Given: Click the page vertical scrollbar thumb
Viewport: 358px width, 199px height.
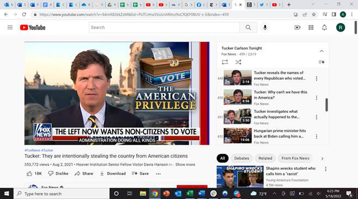Looking at the screenshot, I should click(356, 27).
